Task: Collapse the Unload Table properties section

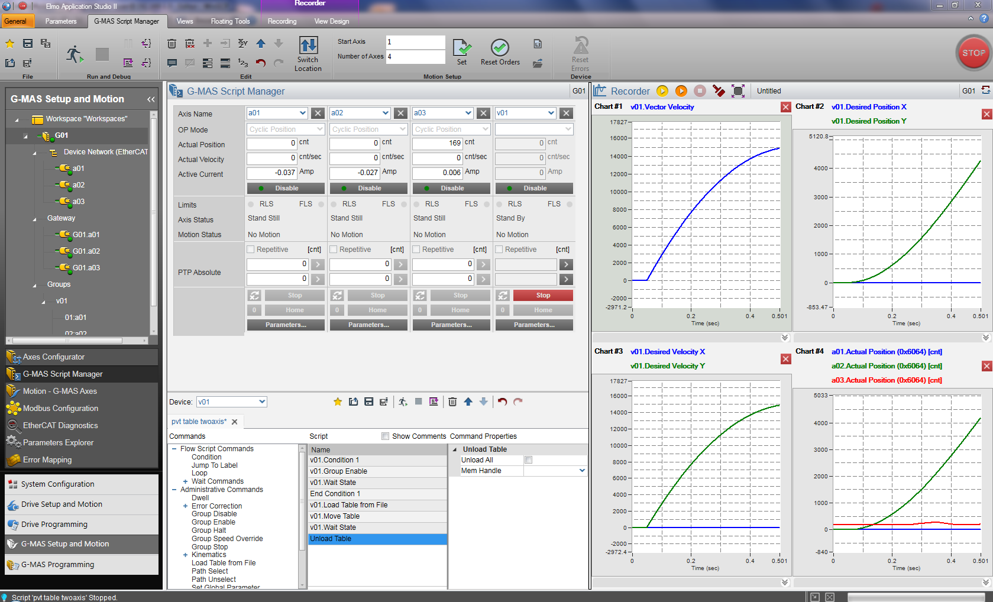Action: tap(455, 449)
